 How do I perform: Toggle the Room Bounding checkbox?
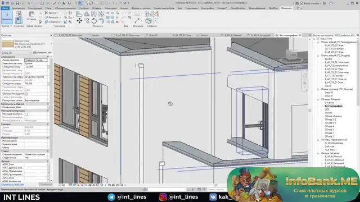tap(26, 94)
